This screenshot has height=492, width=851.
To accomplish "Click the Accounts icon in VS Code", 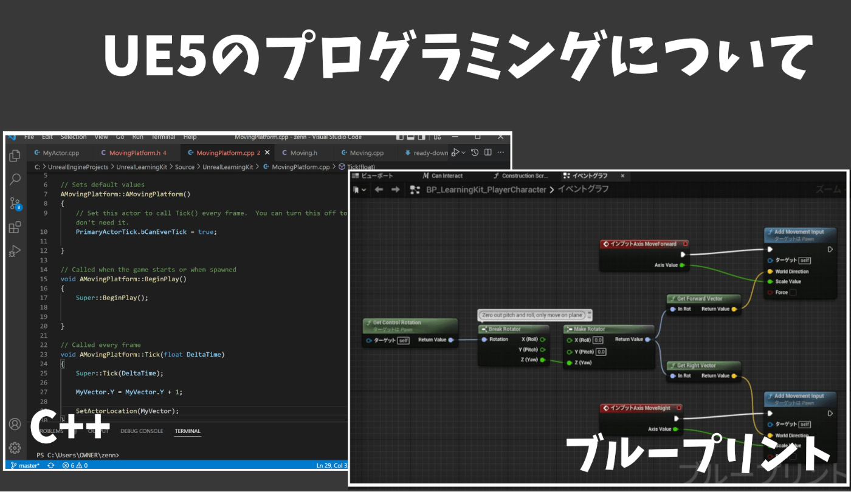I will coord(15,424).
